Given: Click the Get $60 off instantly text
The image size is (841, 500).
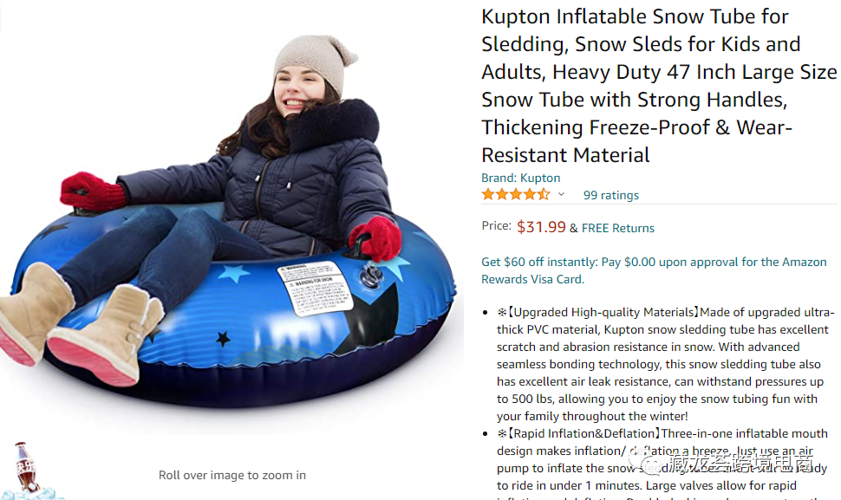Looking at the screenshot, I should coord(539,262).
